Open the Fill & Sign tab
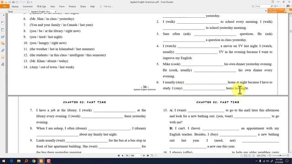The image size is (292, 164). click(x=42, y=6)
